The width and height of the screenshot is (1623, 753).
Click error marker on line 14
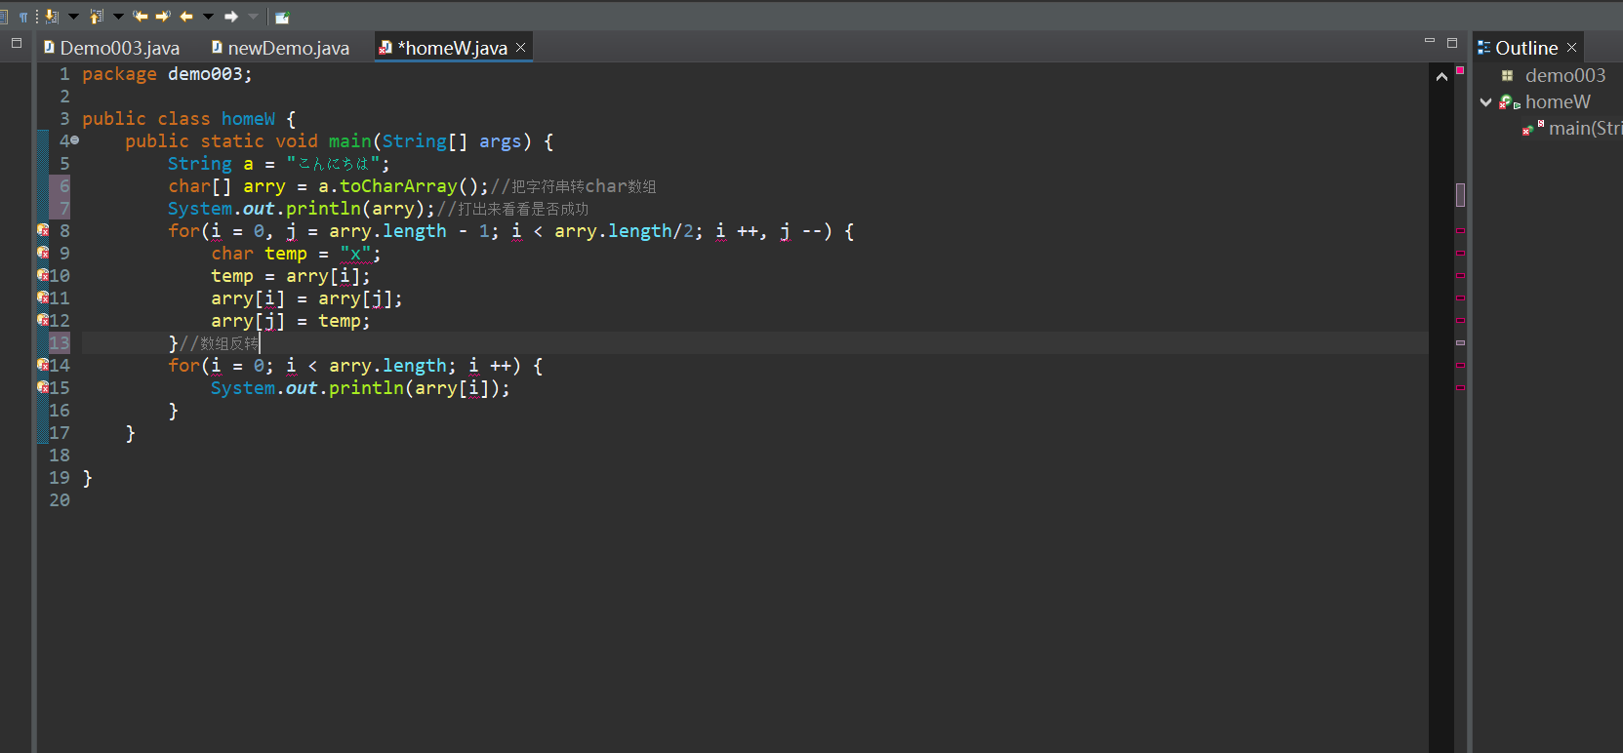tap(43, 365)
